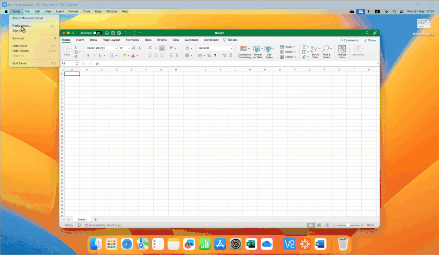Click the column A header
Image resolution: width=439 pixels, height=255 pixels.
pyautogui.click(x=72, y=70)
